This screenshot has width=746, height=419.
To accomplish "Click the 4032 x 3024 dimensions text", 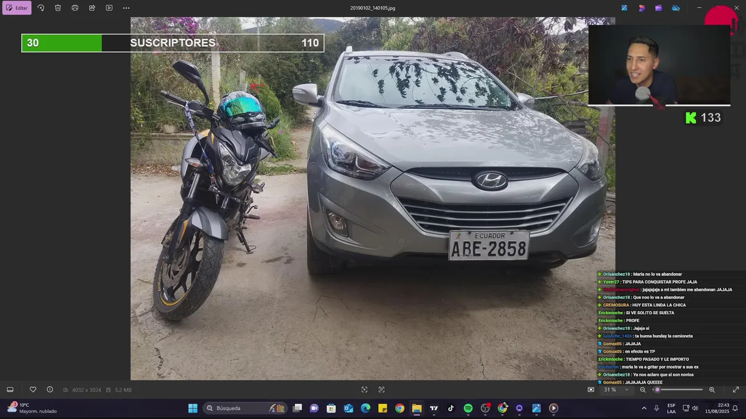I will point(86,390).
